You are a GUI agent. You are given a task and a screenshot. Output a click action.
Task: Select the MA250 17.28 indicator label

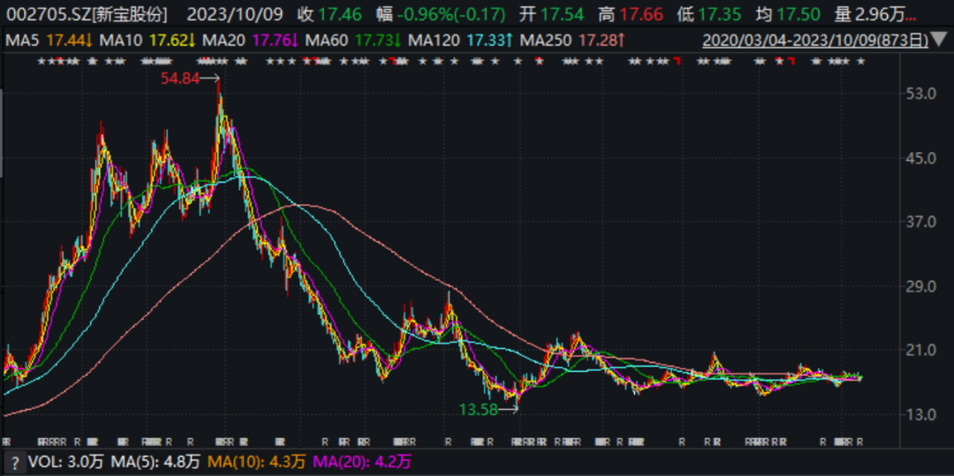click(x=572, y=41)
